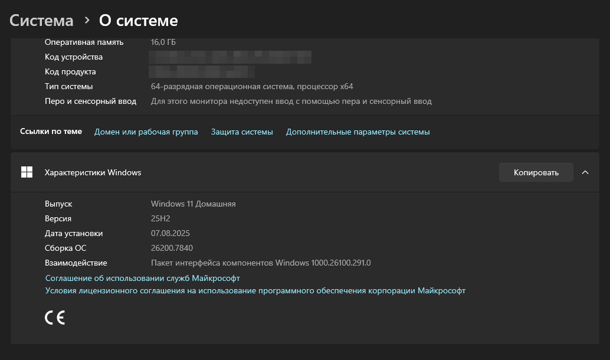The height and width of the screenshot is (360, 610).
Task: Select the Windows 11 Домашняя edition text
Action: (194, 204)
